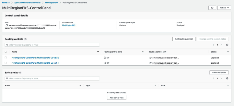Go to previous page of safety rules
Image resolution: width=234 pixels, height=106 pixels.
(x=214, y=78)
